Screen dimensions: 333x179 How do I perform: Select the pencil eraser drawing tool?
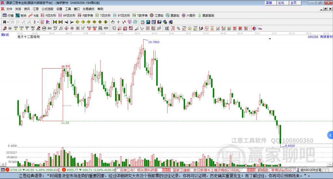5,28
